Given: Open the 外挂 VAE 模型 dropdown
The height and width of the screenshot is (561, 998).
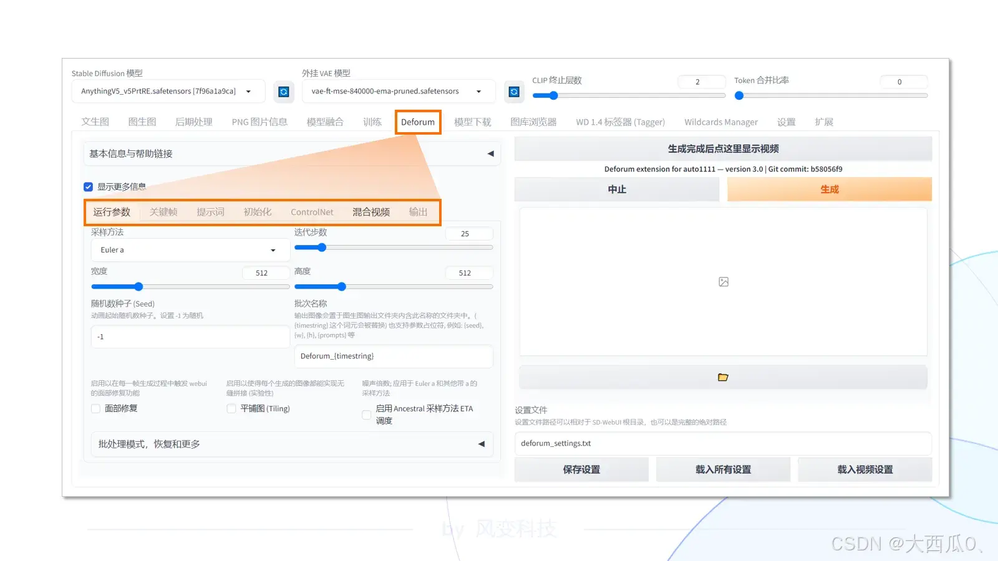Looking at the screenshot, I should point(399,92).
